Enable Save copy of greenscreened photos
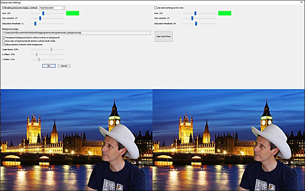This screenshot has width=305, height=191. [3, 41]
